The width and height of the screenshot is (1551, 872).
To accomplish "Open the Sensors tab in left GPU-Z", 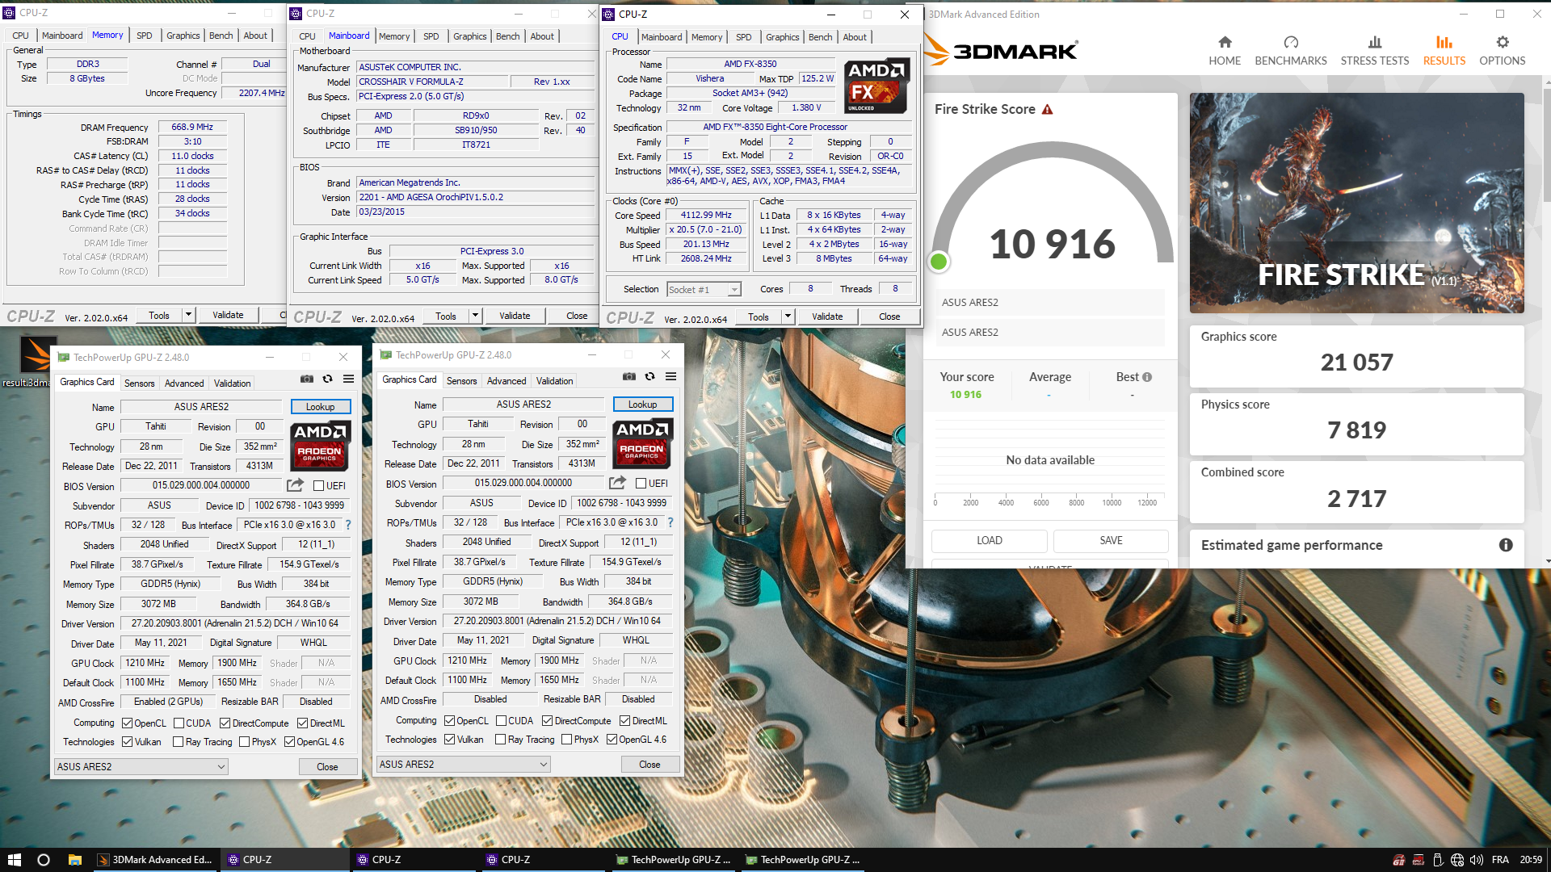I will [x=139, y=384].
